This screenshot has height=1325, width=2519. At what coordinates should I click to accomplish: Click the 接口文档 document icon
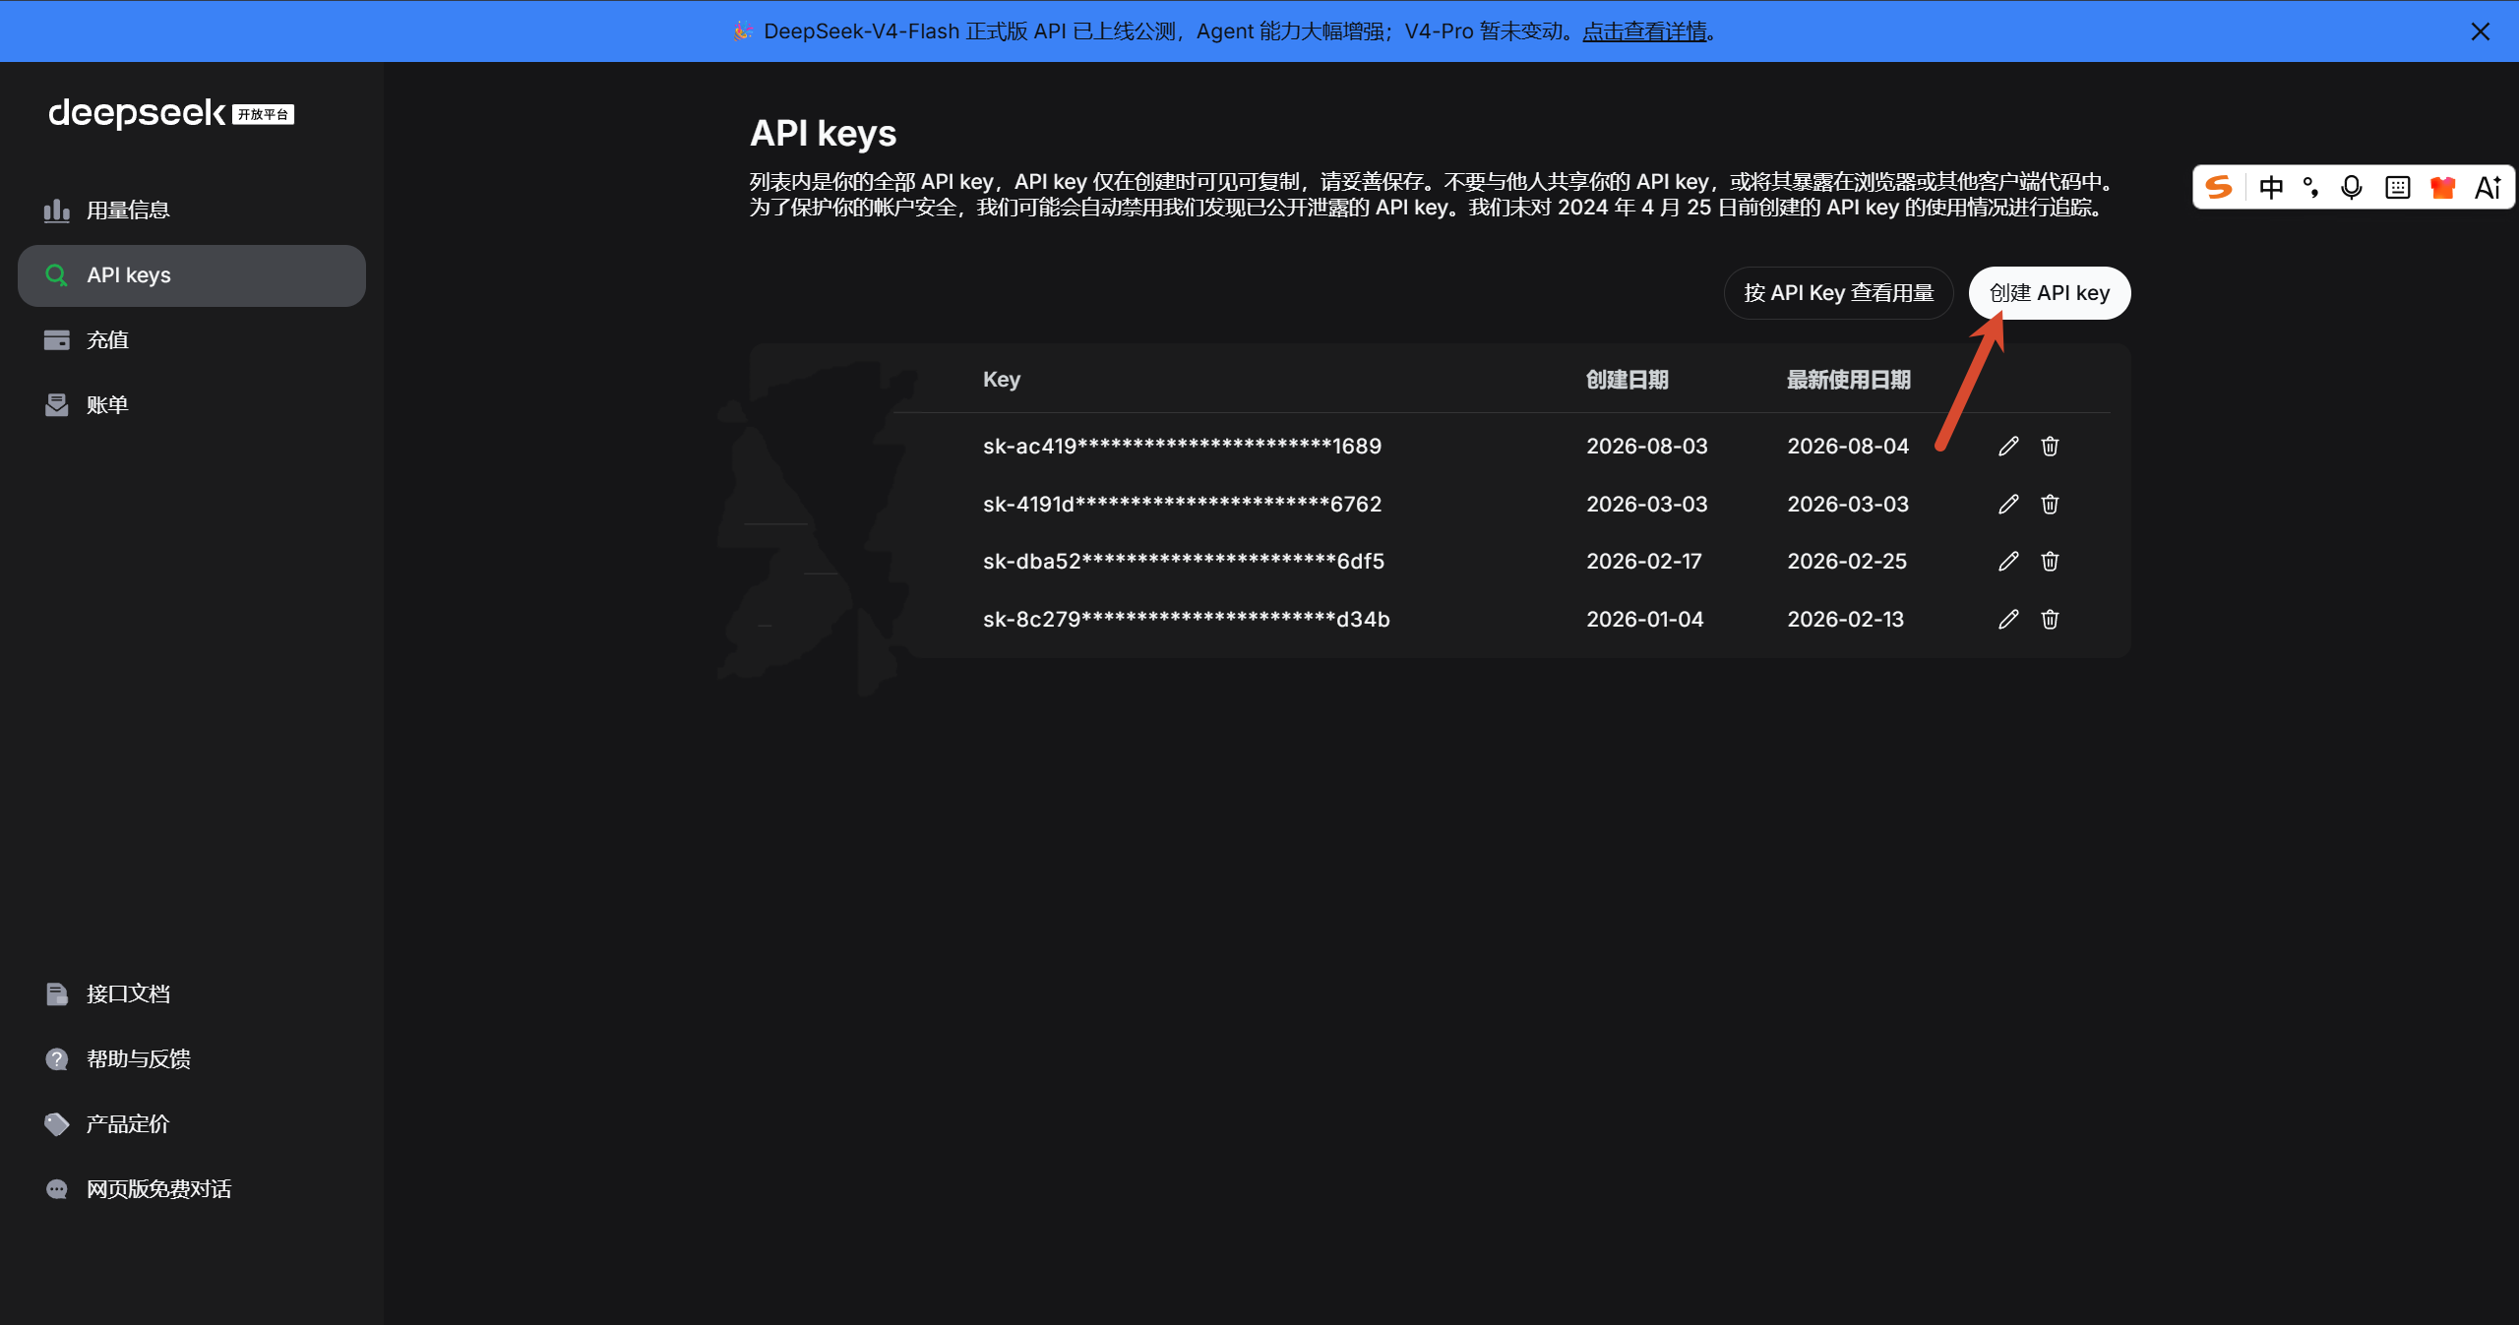coord(57,994)
